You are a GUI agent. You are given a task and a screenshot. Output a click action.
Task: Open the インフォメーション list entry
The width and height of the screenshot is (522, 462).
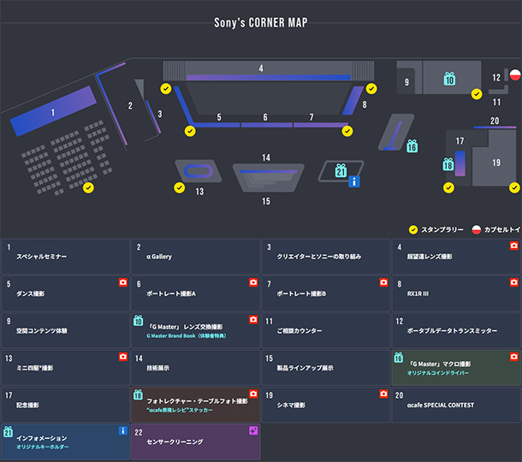point(66,441)
